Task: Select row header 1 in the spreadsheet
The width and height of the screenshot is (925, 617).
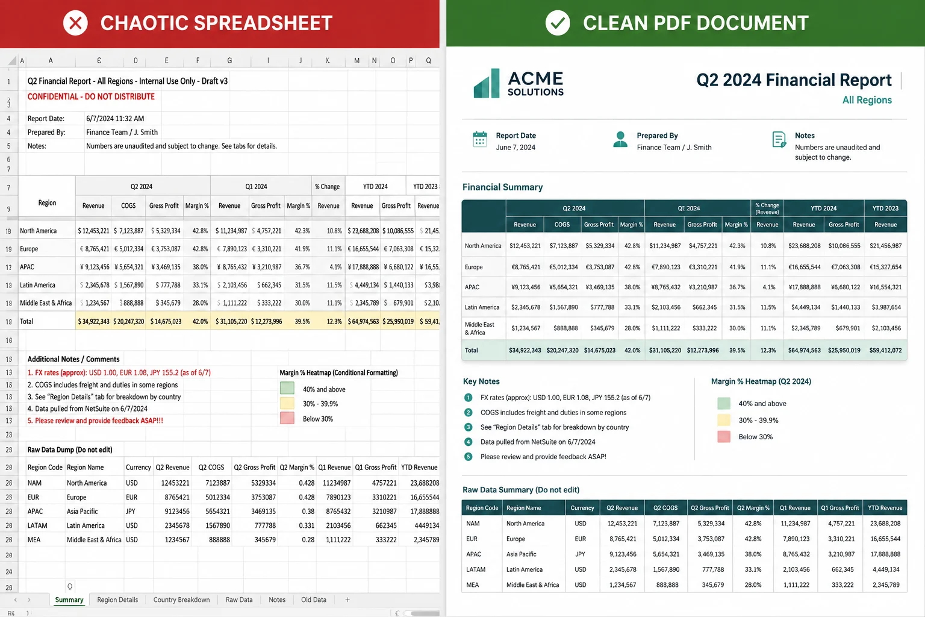Action: coord(8,81)
